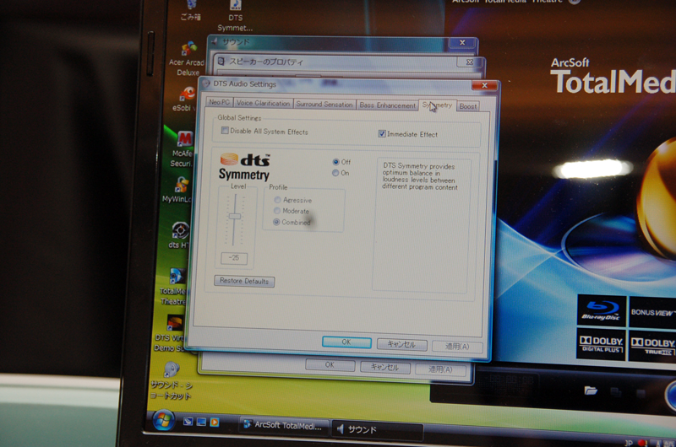Click キャンセル in the speaker properties window
Viewport: 676px width, 447px height.
385,367
